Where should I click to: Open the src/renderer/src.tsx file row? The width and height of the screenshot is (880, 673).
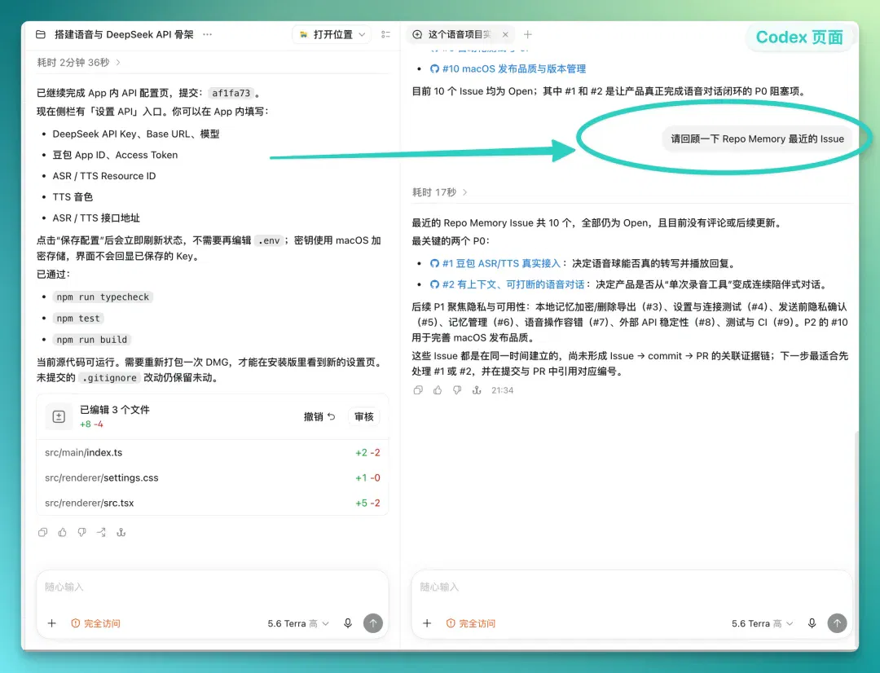coord(212,503)
